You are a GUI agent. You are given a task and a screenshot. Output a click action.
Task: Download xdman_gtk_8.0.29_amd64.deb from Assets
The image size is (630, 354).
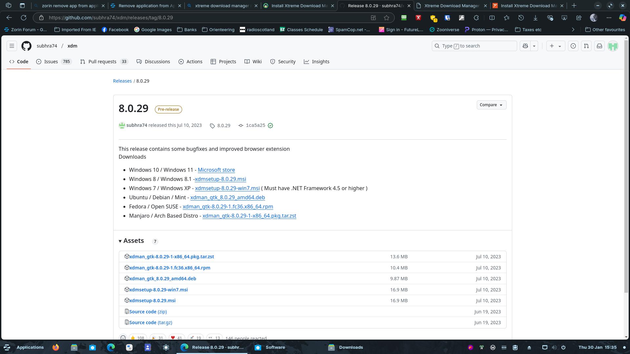click(x=162, y=279)
